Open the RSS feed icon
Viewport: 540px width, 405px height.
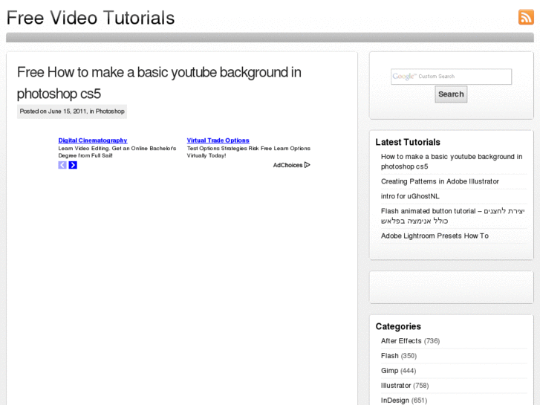point(526,17)
